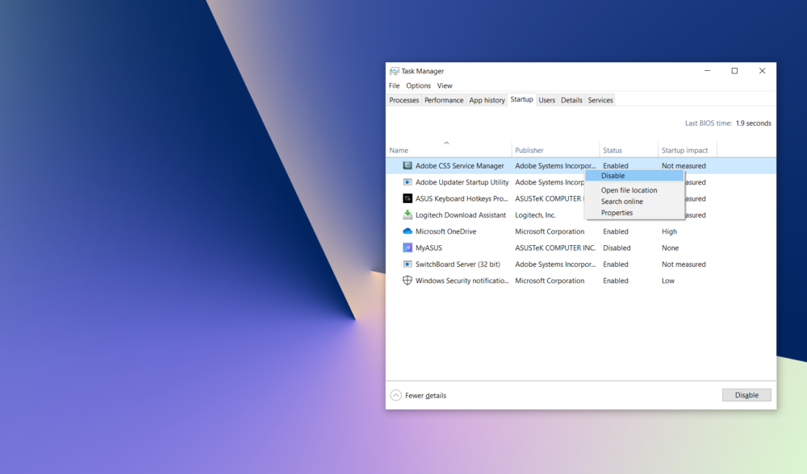This screenshot has width=807, height=474.
Task: Click the Microsoft OneDrive cloud icon
Action: [407, 231]
